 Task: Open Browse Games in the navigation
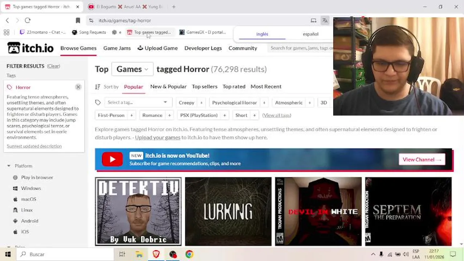78,48
